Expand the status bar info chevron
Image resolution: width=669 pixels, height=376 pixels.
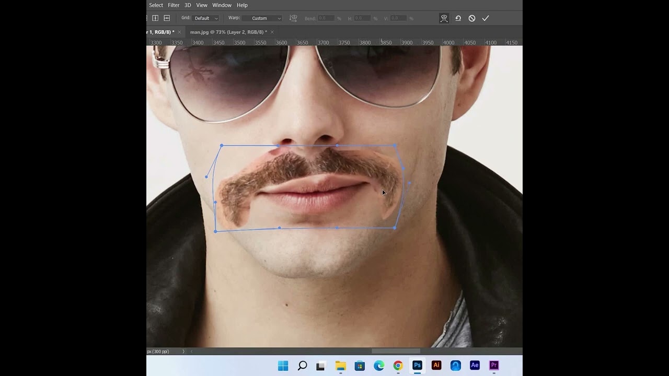(183, 351)
